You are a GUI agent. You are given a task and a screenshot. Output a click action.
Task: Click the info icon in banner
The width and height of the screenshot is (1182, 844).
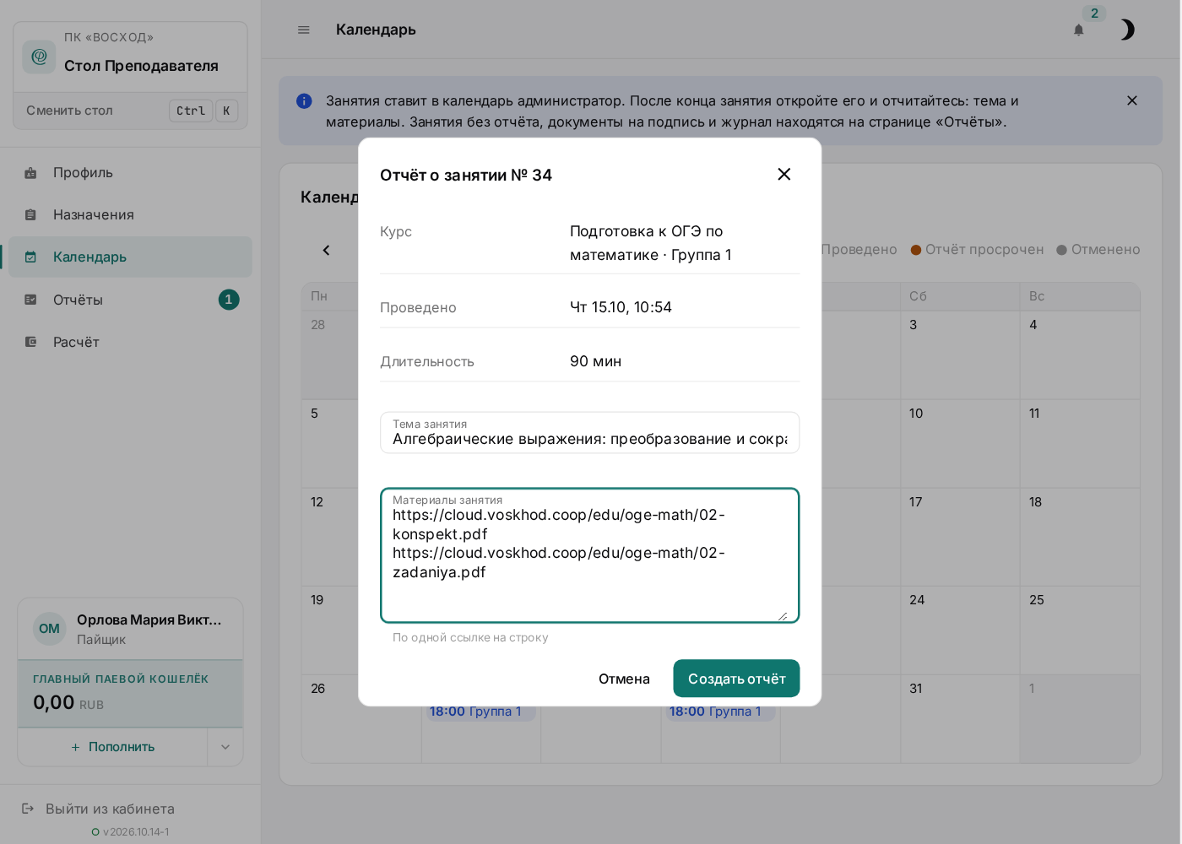click(304, 101)
